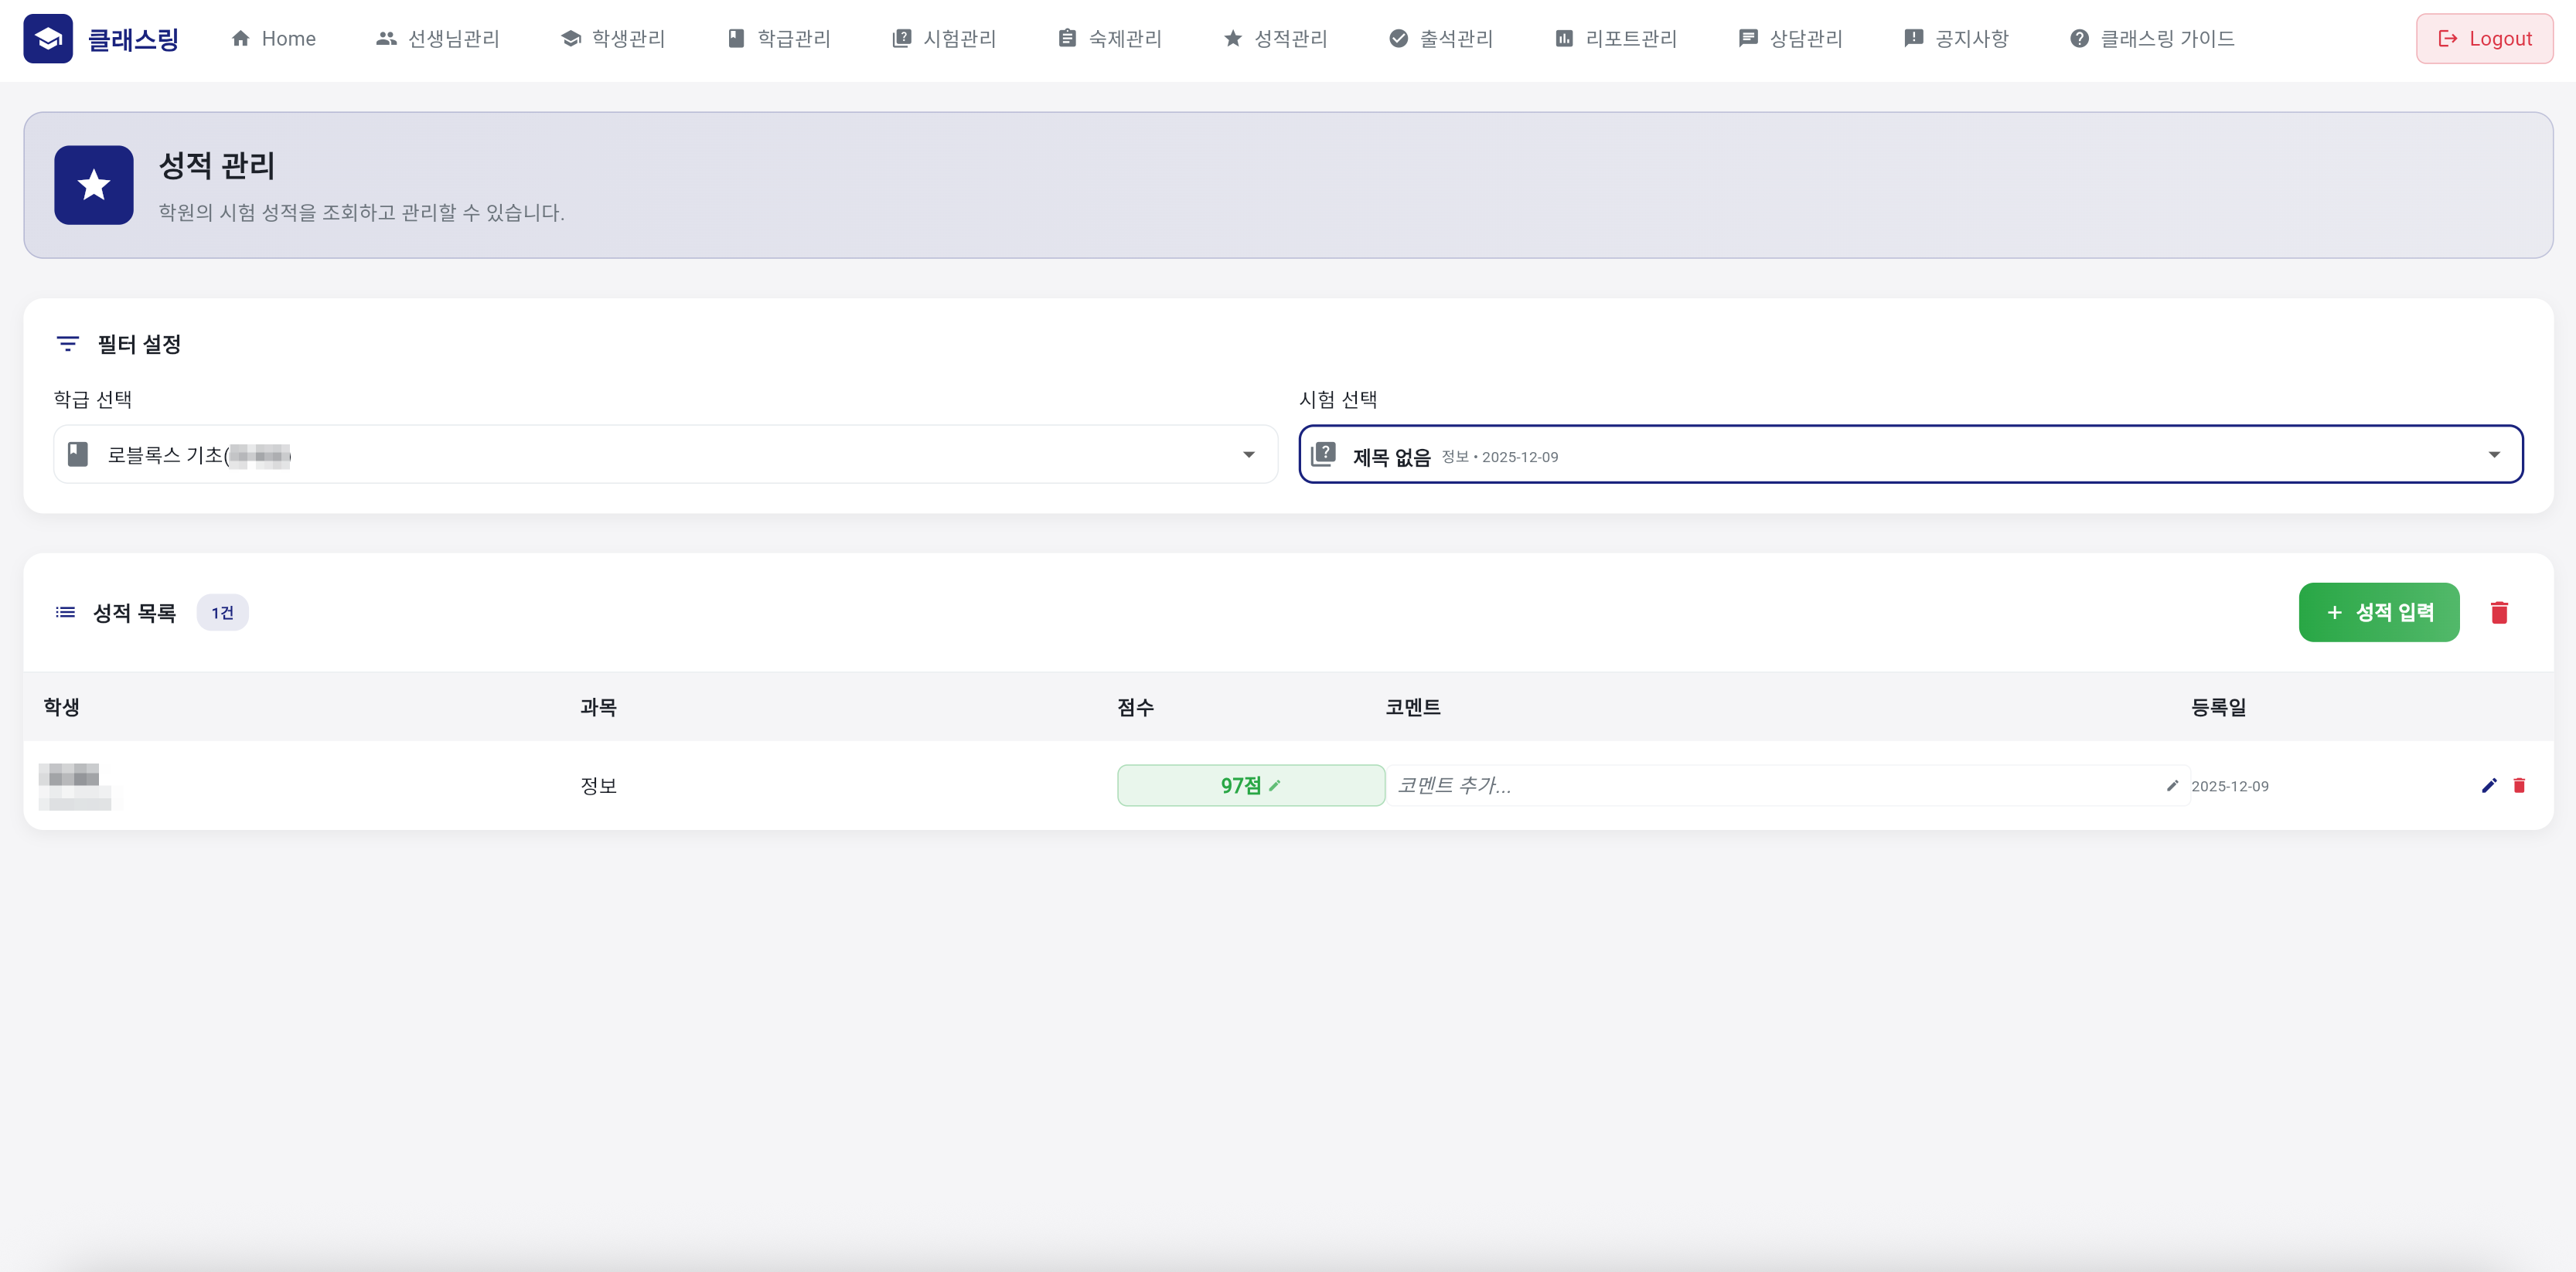The image size is (2576, 1272).
Task: Click the Logout button
Action: click(2484, 38)
